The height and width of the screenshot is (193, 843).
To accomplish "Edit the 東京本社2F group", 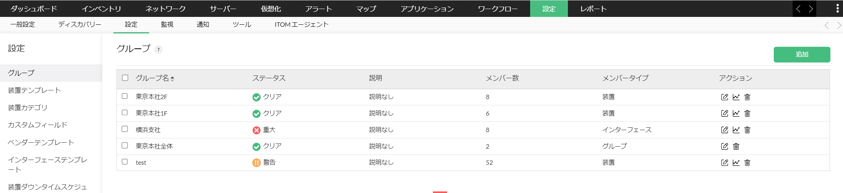I will pos(725,97).
